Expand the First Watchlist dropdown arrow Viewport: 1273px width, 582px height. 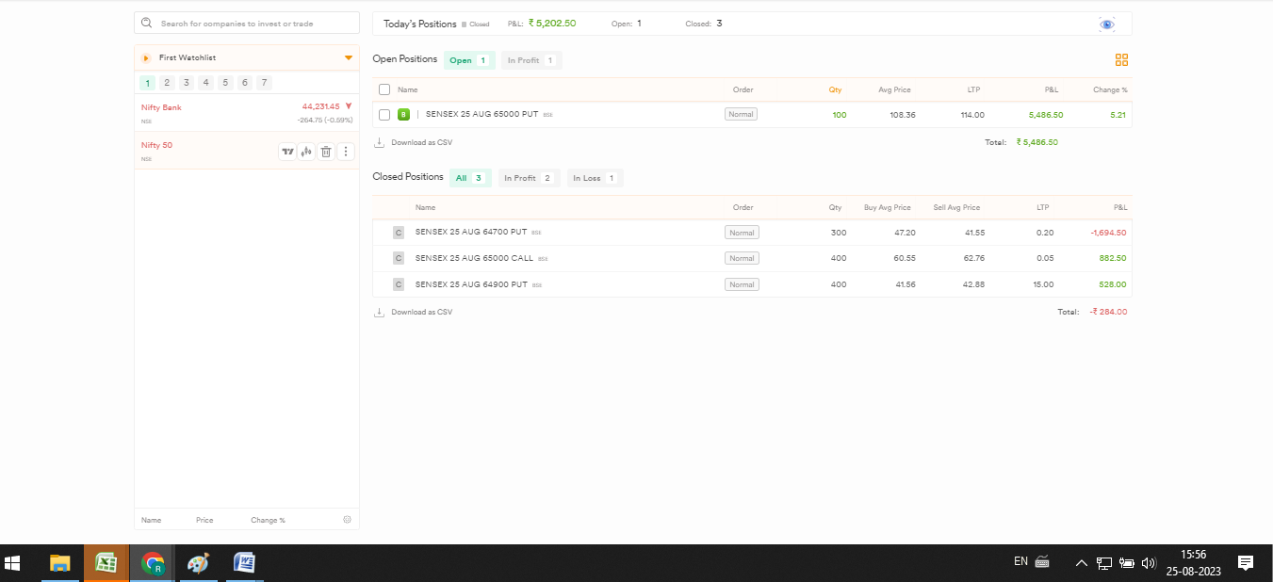point(349,58)
